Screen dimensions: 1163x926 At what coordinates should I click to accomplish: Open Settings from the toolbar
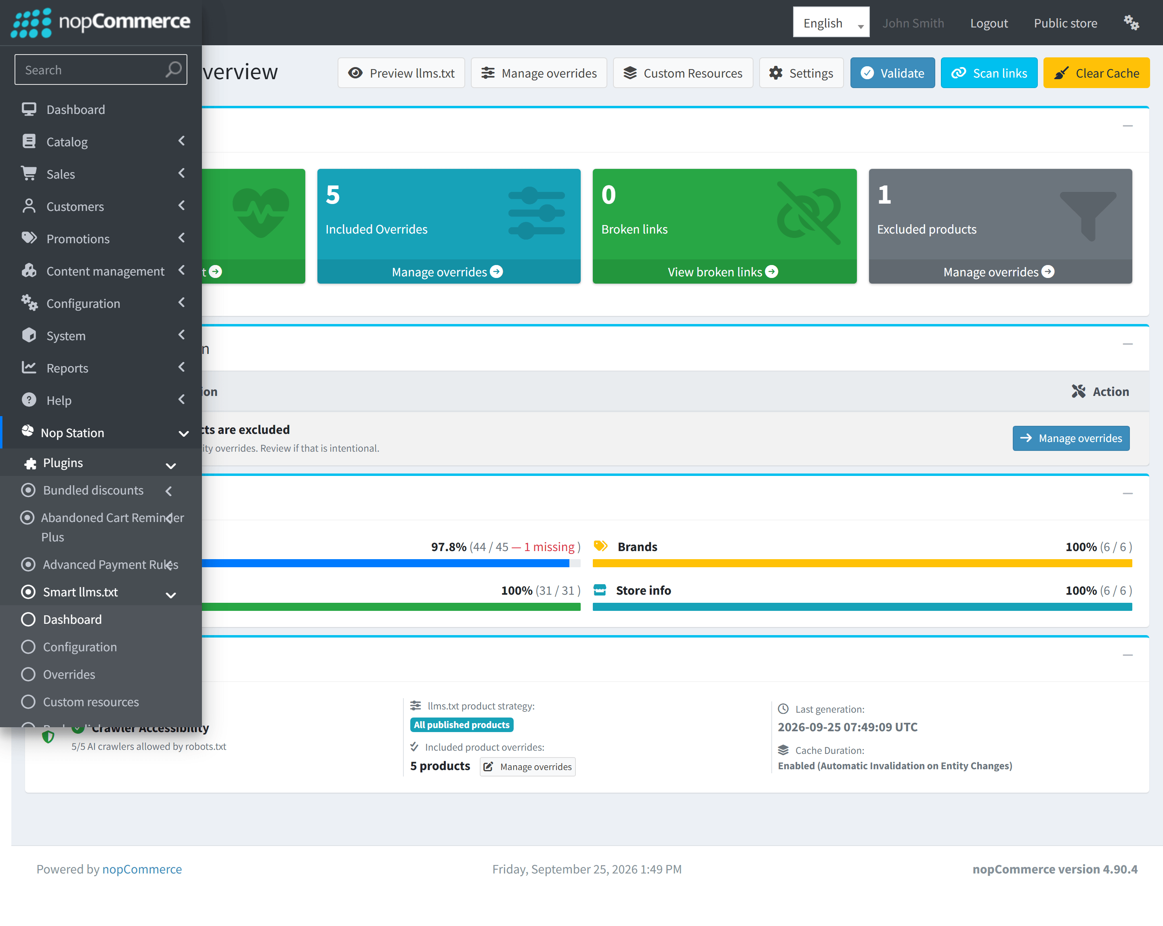click(801, 73)
